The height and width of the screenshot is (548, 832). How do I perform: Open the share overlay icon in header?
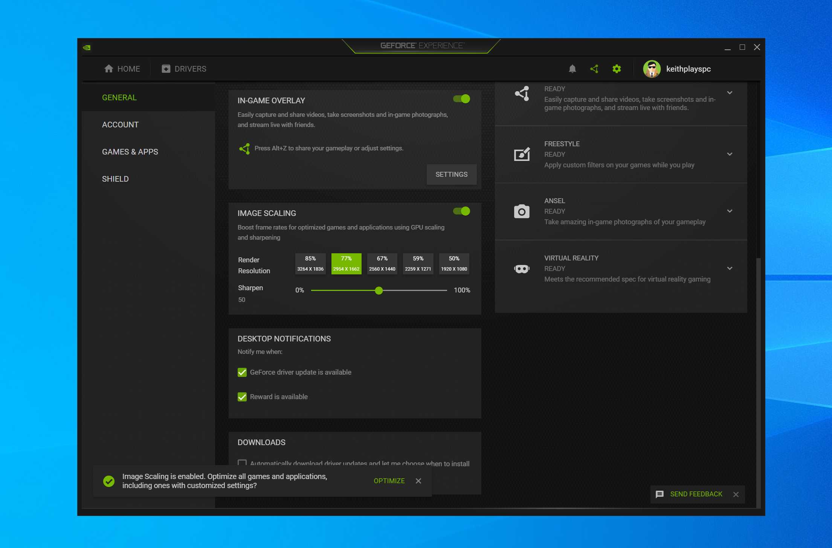(x=594, y=69)
